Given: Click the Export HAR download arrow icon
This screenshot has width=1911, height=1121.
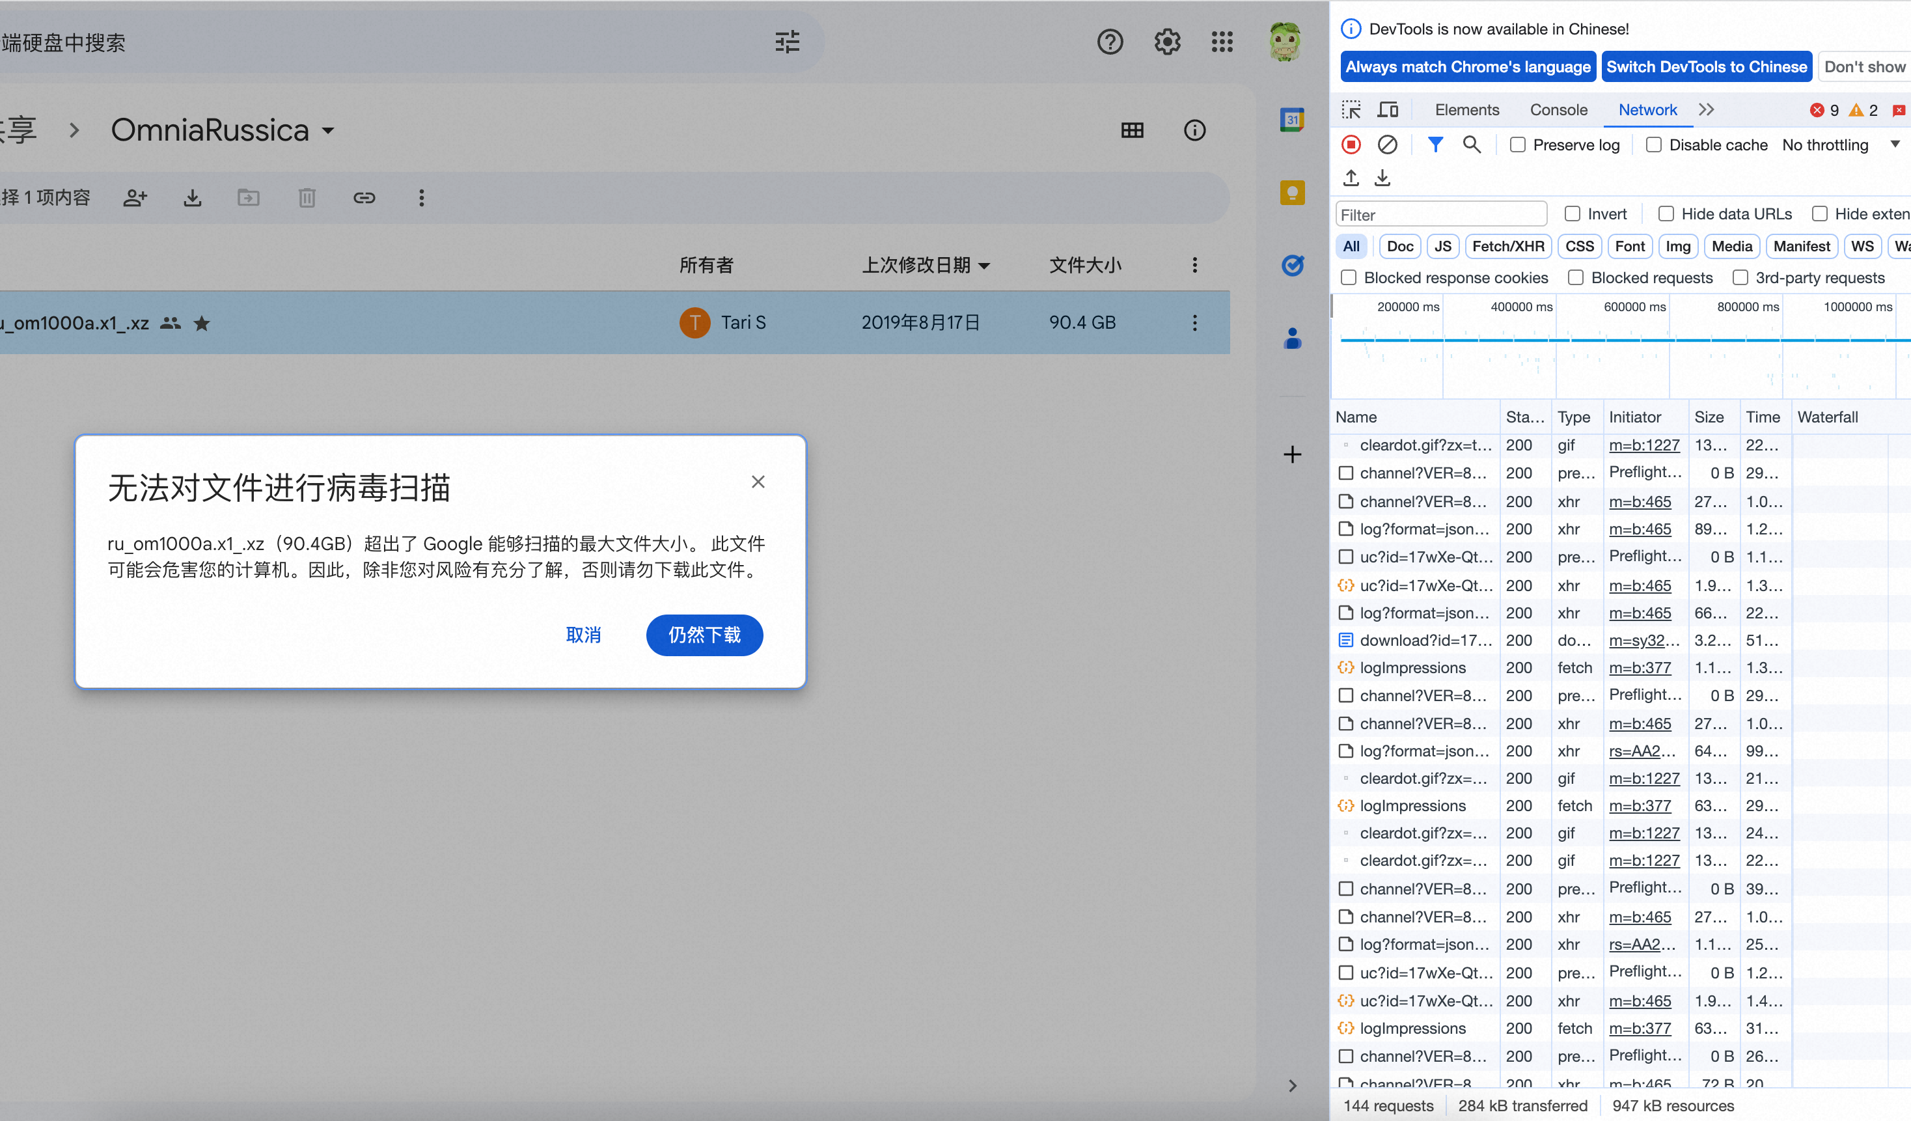Looking at the screenshot, I should 1382,178.
